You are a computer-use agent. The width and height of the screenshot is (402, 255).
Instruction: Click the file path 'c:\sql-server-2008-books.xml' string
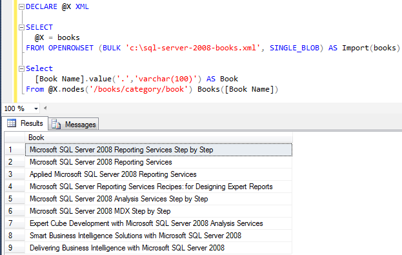pyautogui.click(x=193, y=48)
